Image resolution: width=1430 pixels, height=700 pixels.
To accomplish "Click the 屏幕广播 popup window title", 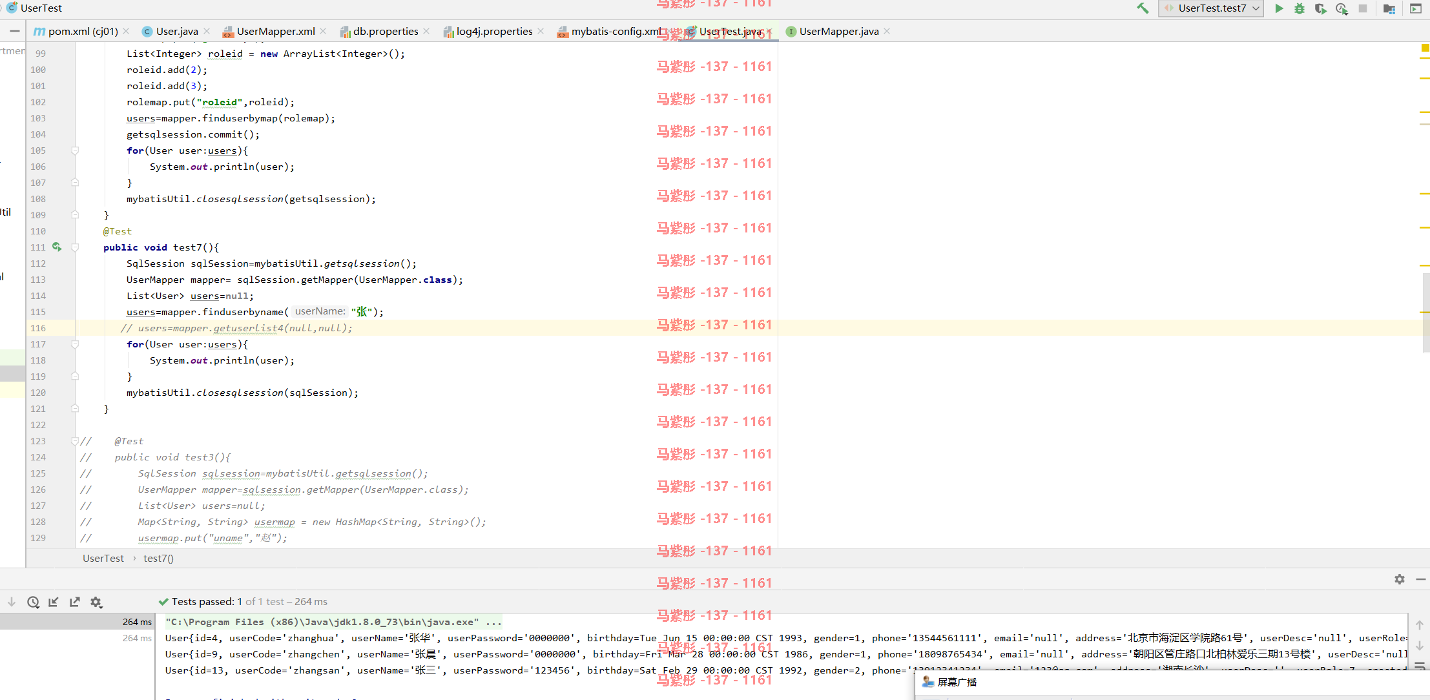I will [957, 682].
